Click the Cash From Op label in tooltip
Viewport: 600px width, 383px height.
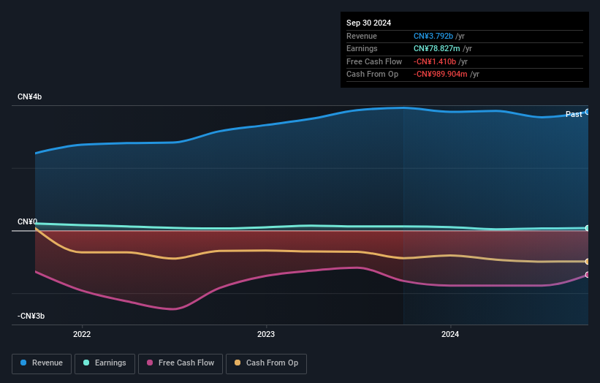coord(372,75)
